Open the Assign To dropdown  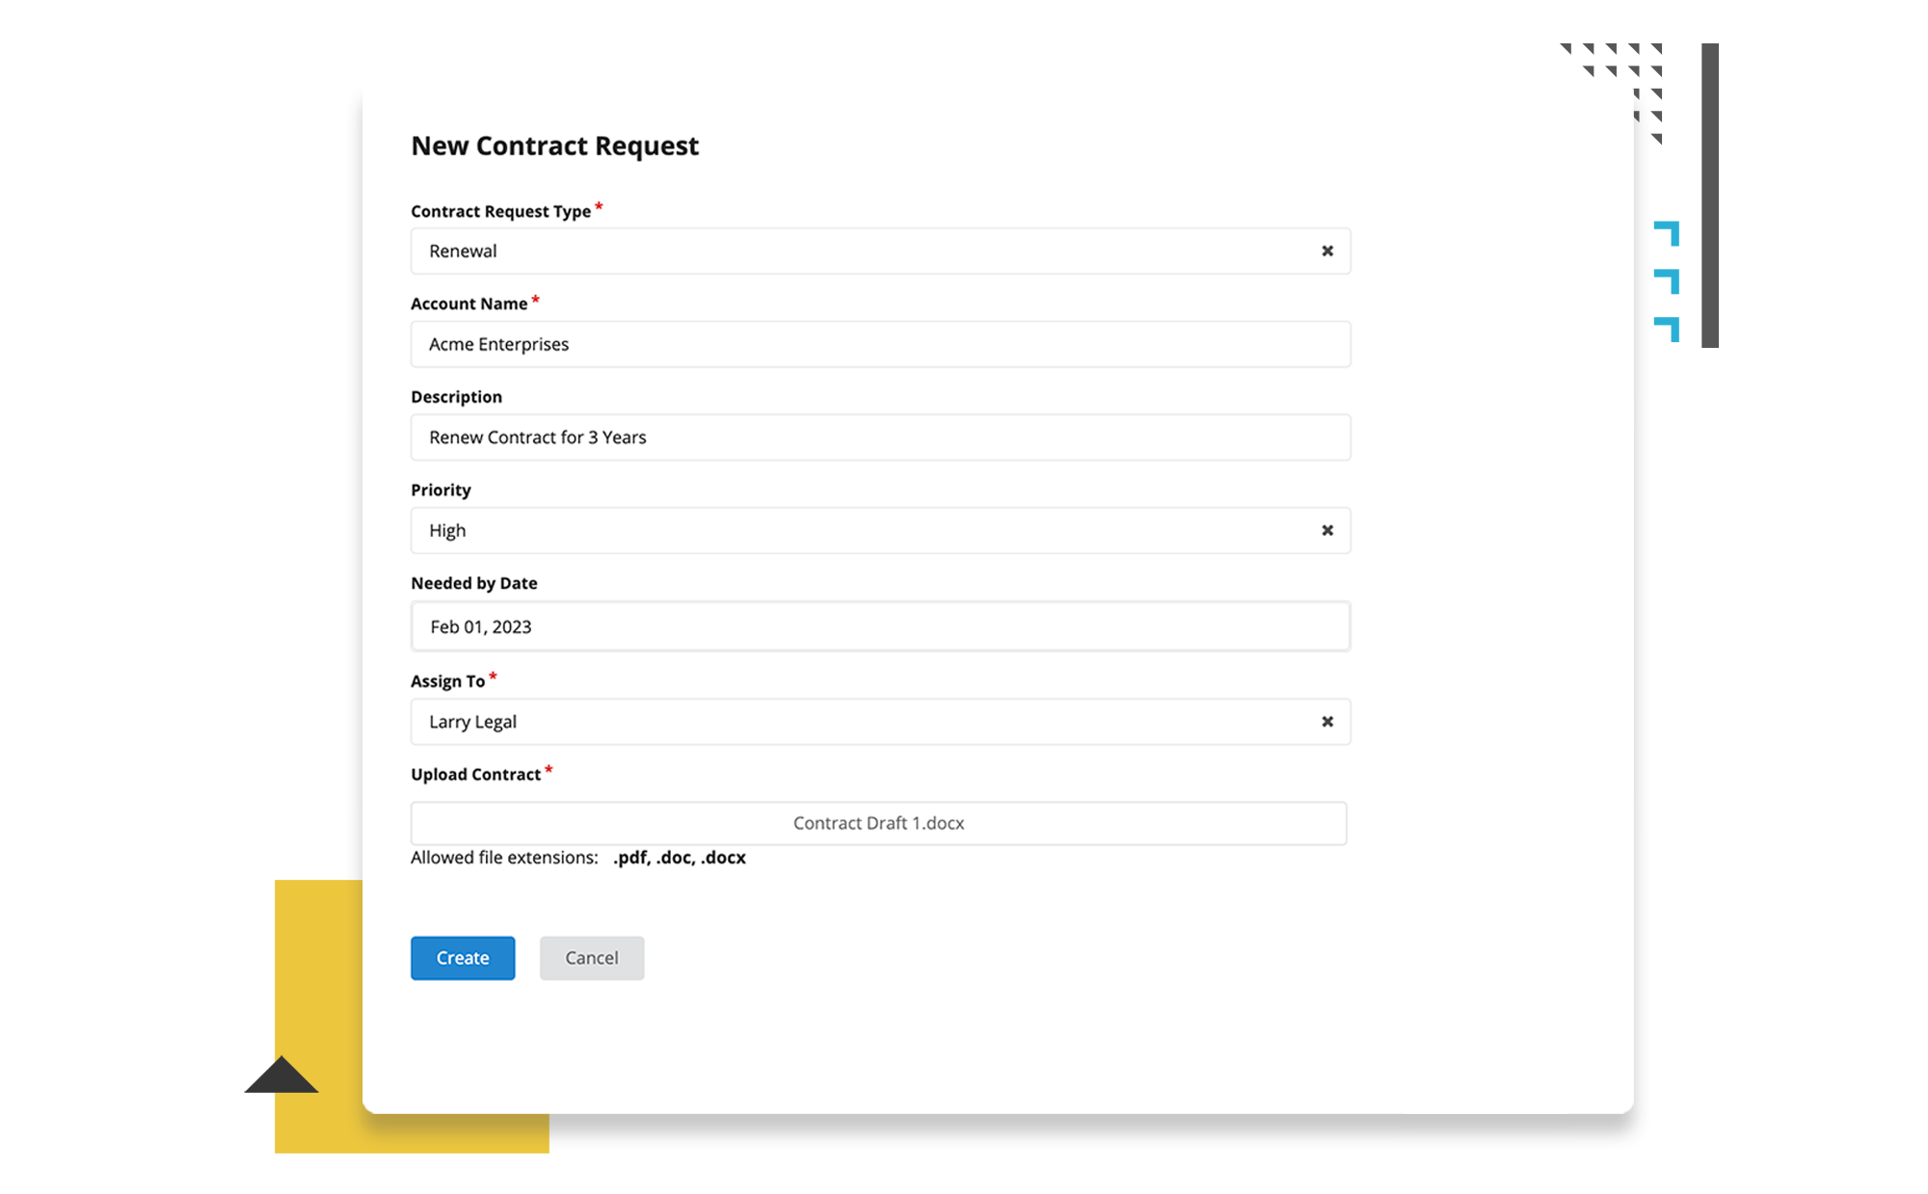pos(880,722)
